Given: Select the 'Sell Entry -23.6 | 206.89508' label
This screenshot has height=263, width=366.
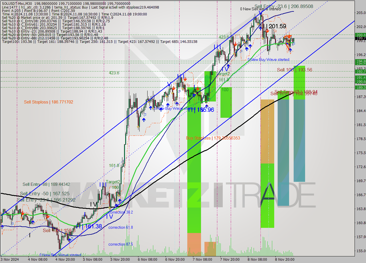Looking at the screenshot, I should (284, 6).
